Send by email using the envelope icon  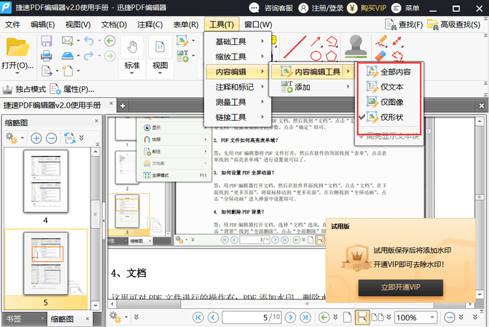[x=67, y=40]
